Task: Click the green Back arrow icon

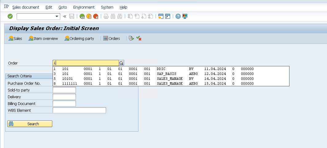Action: pos(82,16)
